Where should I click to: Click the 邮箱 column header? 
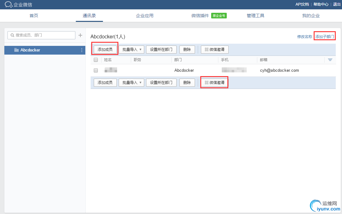[x=264, y=60]
